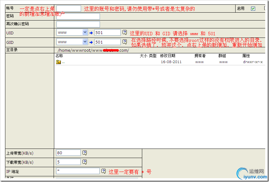Image resolution: width=269 pixels, height=182 pixels.
Task: Click the upload bandwidth field showing 80
Action: pyautogui.click(x=68, y=153)
